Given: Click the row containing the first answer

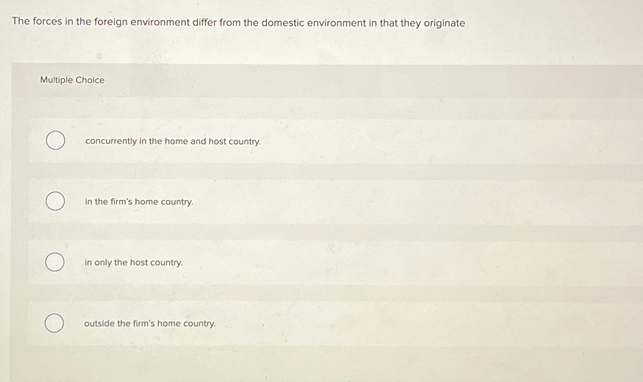Looking at the screenshot, I should 315,141.
